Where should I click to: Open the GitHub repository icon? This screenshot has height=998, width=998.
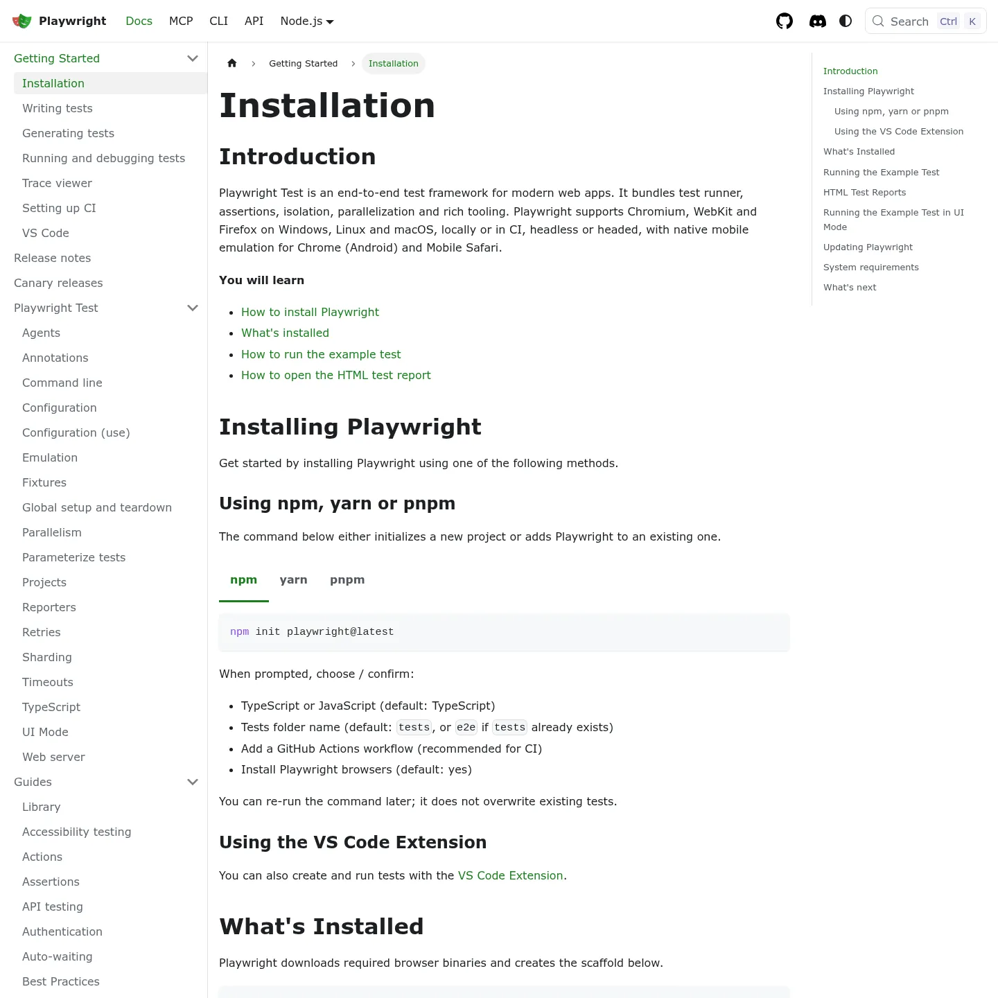[785, 21]
